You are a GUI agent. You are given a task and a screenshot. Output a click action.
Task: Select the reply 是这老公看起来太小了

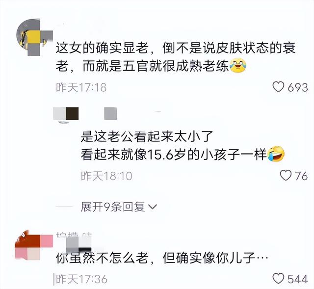pos(147,136)
